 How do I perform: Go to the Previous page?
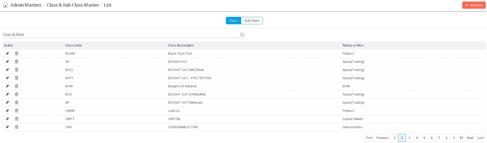382,138
